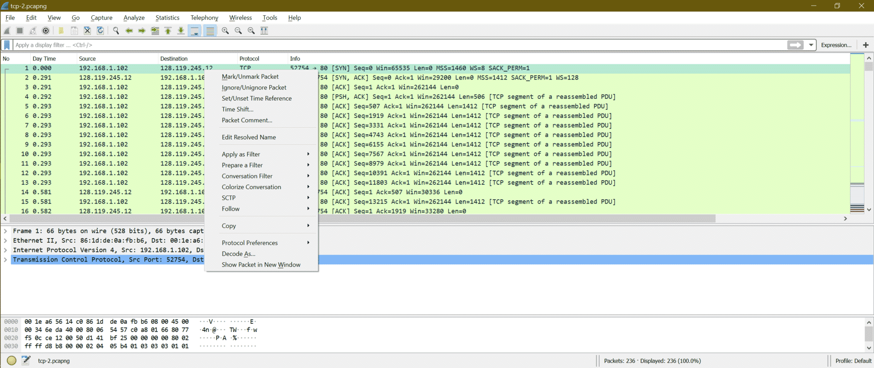Click the Go to specified packet icon

[155, 31]
